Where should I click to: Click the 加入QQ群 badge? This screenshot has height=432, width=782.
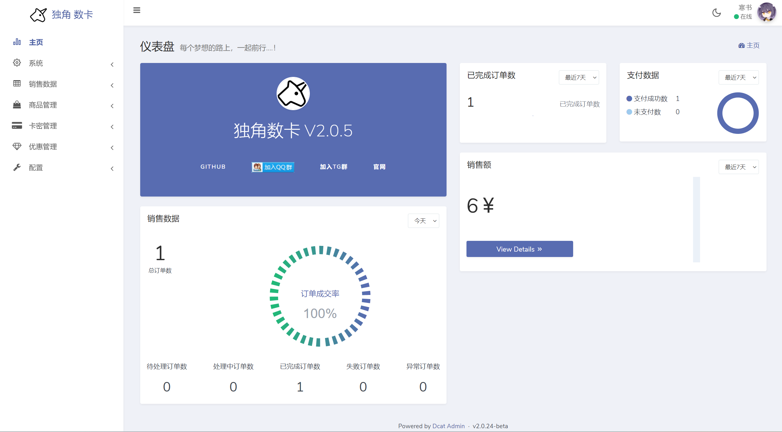(273, 167)
